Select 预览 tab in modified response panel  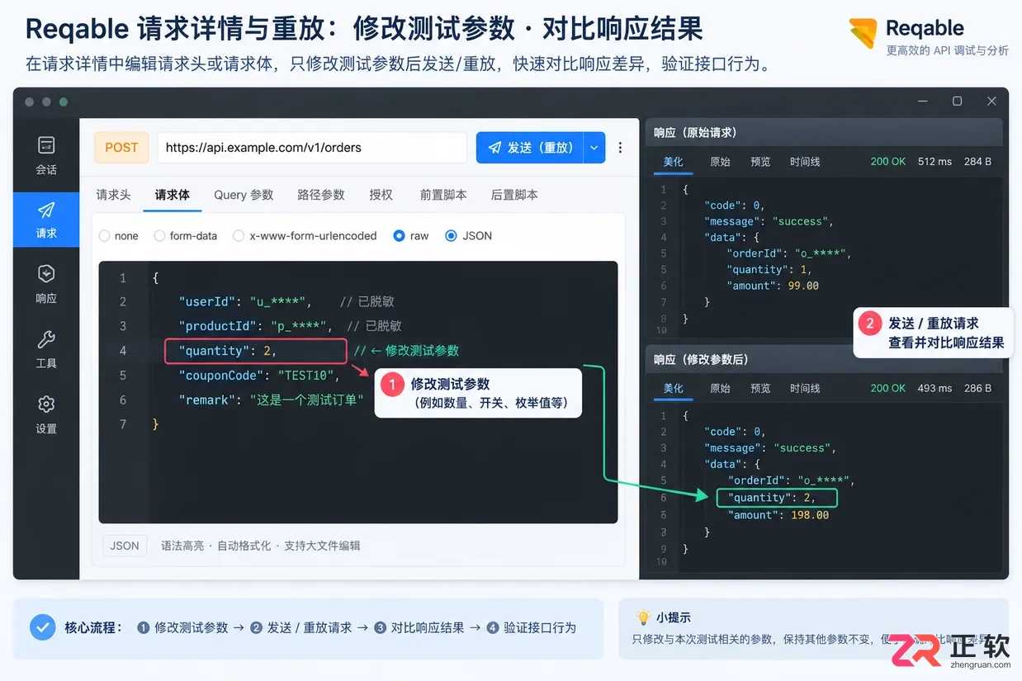tap(760, 388)
